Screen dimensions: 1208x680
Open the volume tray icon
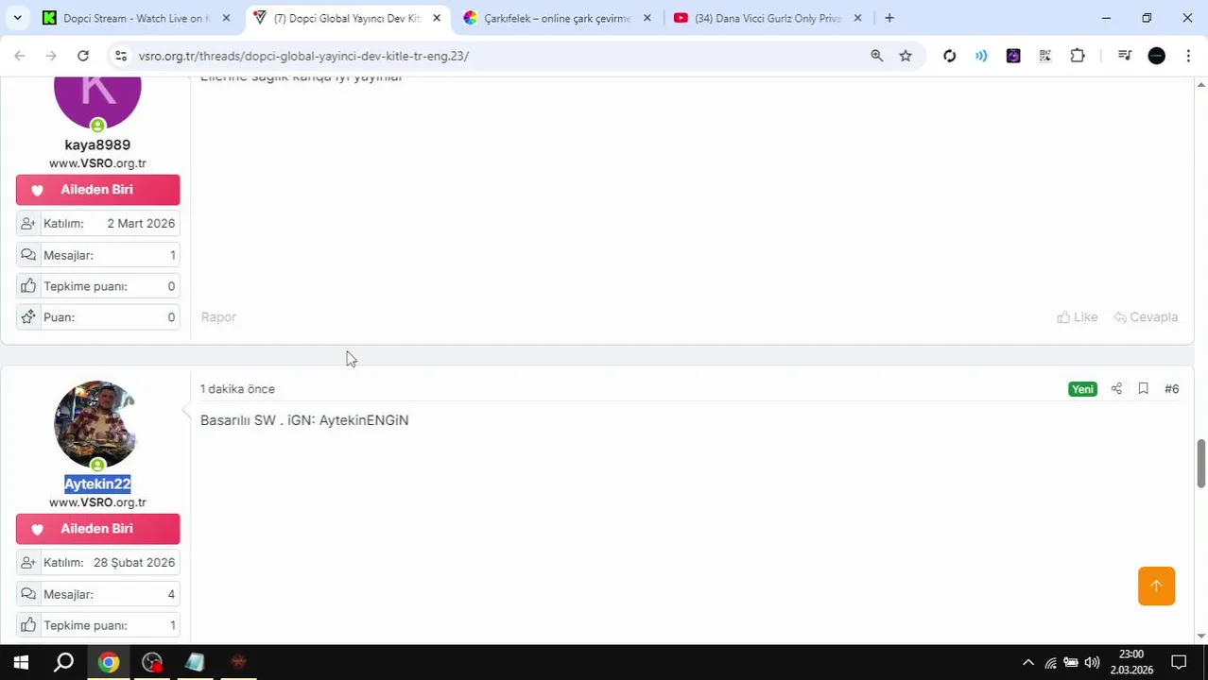point(1092,662)
